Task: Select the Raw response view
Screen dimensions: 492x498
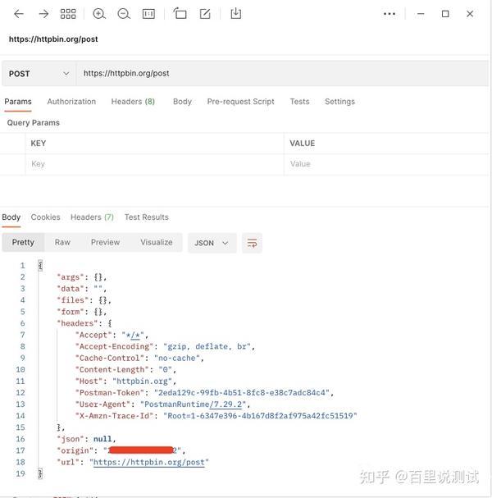Action: point(62,242)
